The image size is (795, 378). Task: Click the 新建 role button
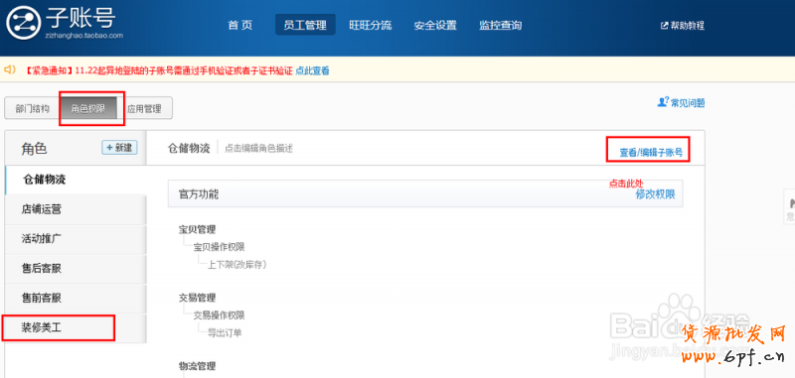[x=119, y=147]
